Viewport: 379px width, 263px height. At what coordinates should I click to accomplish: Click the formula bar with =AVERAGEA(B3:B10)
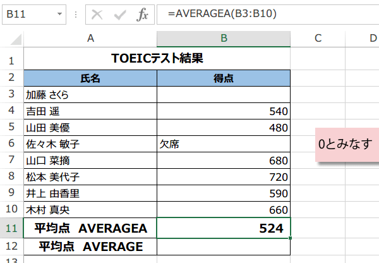pyautogui.click(x=268, y=15)
